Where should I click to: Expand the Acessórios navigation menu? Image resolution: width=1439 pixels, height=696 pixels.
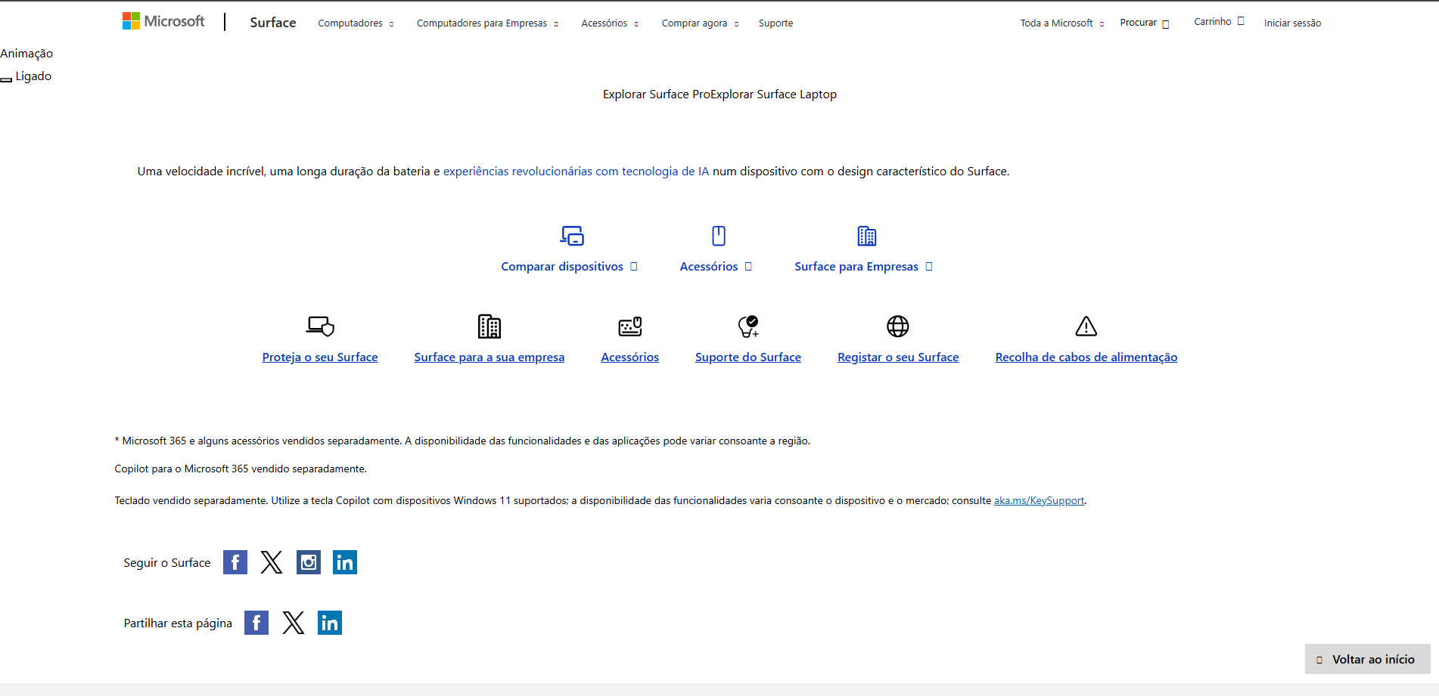[x=610, y=23]
